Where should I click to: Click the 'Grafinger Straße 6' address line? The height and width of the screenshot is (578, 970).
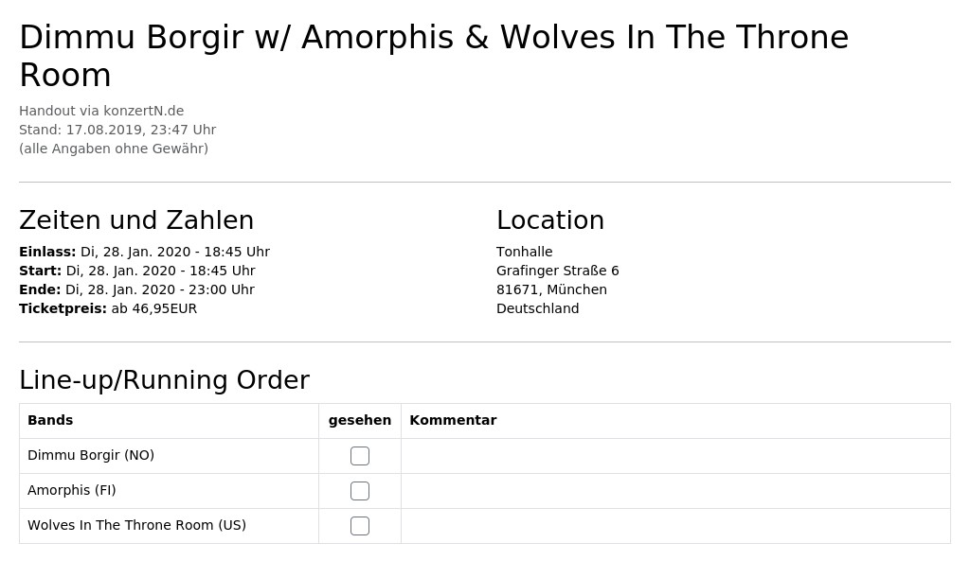coord(557,271)
